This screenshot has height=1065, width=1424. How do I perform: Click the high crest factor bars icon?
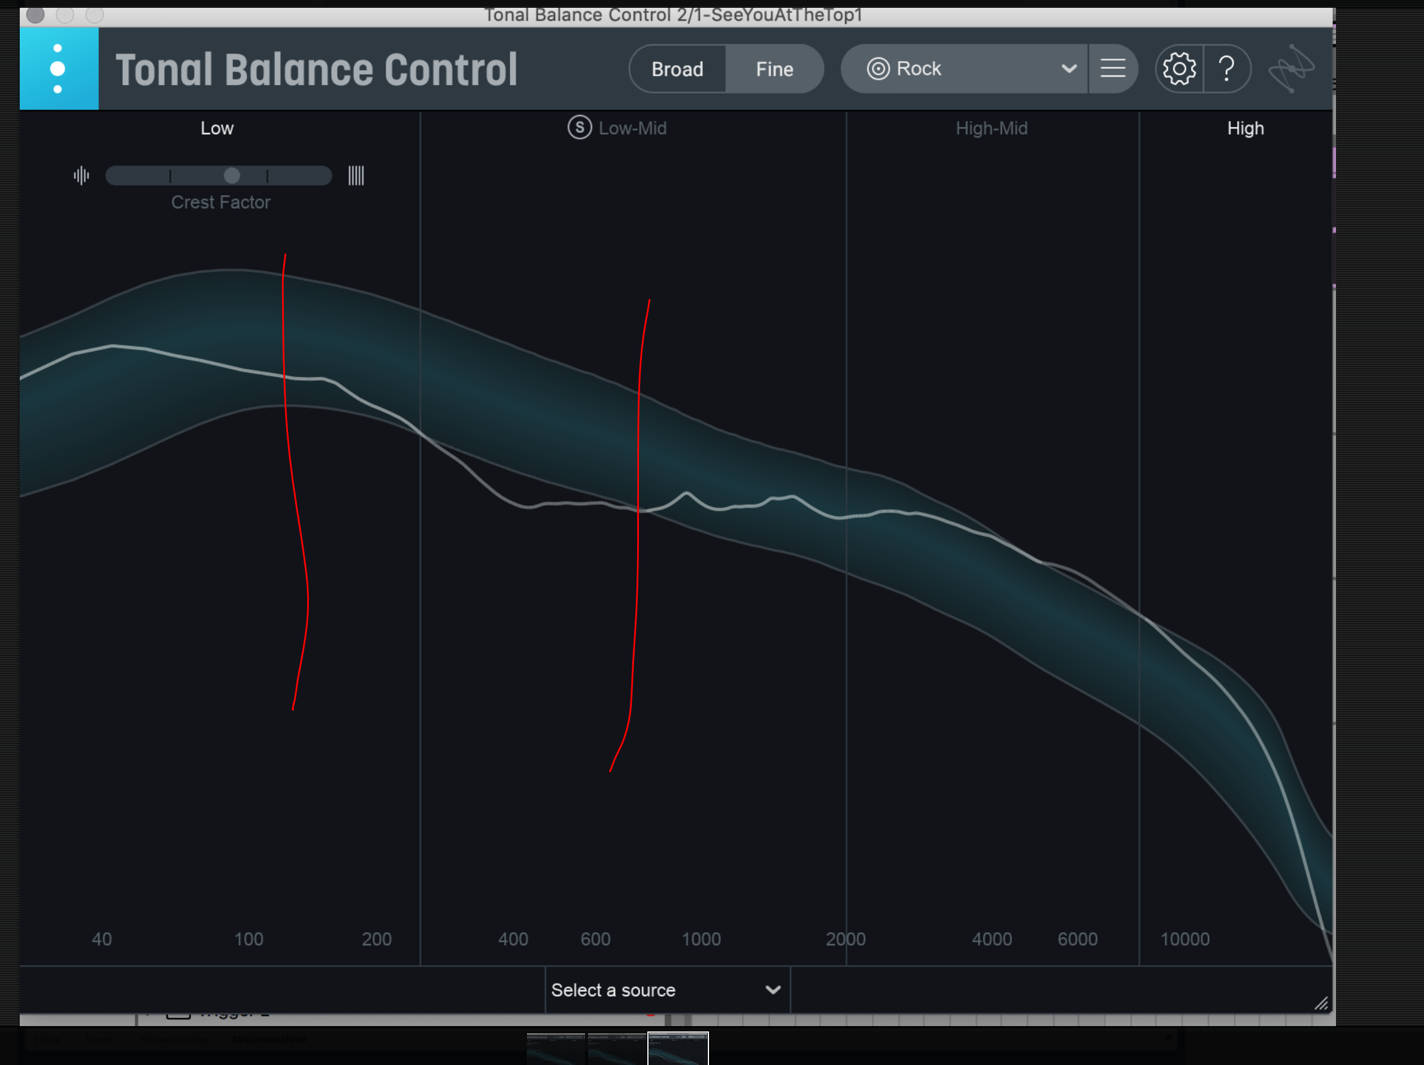356,175
